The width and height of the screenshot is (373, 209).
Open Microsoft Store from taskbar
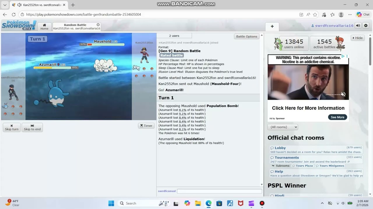click(219, 203)
